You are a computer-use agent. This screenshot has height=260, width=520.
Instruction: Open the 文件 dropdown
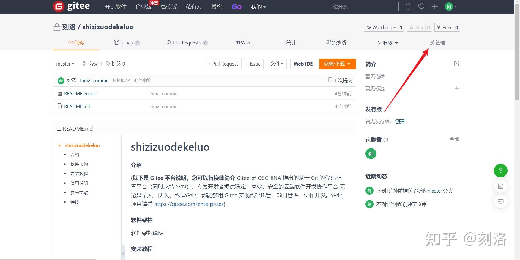tap(277, 64)
